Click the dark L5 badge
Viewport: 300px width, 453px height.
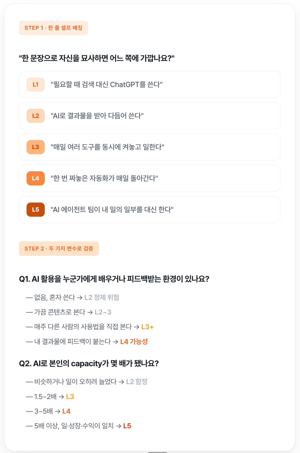point(36,210)
